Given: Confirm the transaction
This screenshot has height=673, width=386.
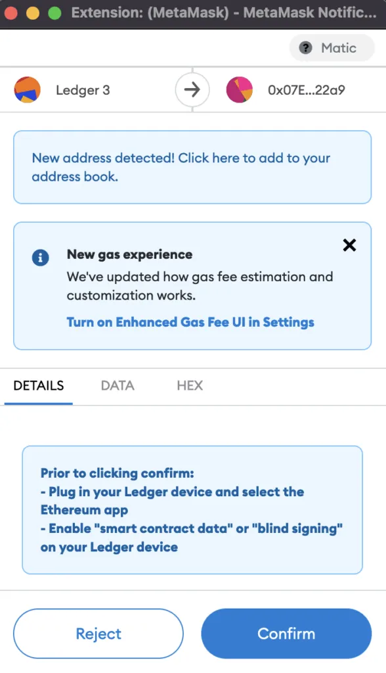Looking at the screenshot, I should pos(286,634).
